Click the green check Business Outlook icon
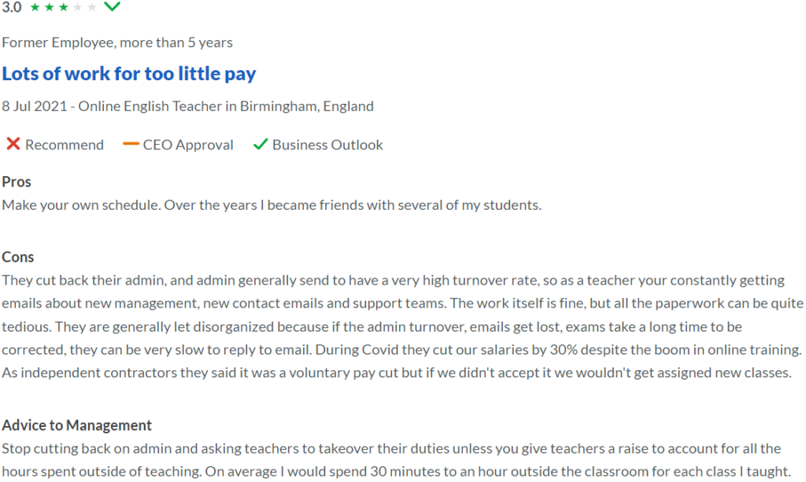 [260, 145]
